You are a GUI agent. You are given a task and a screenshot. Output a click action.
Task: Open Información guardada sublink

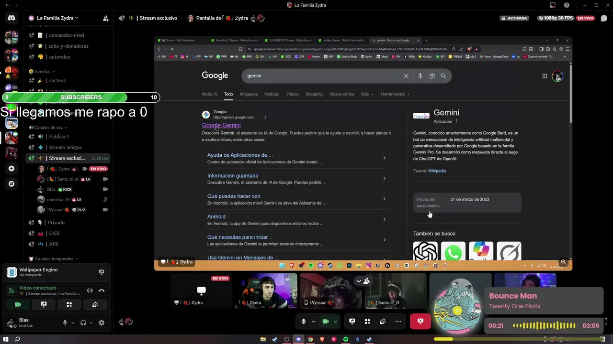coord(233,176)
